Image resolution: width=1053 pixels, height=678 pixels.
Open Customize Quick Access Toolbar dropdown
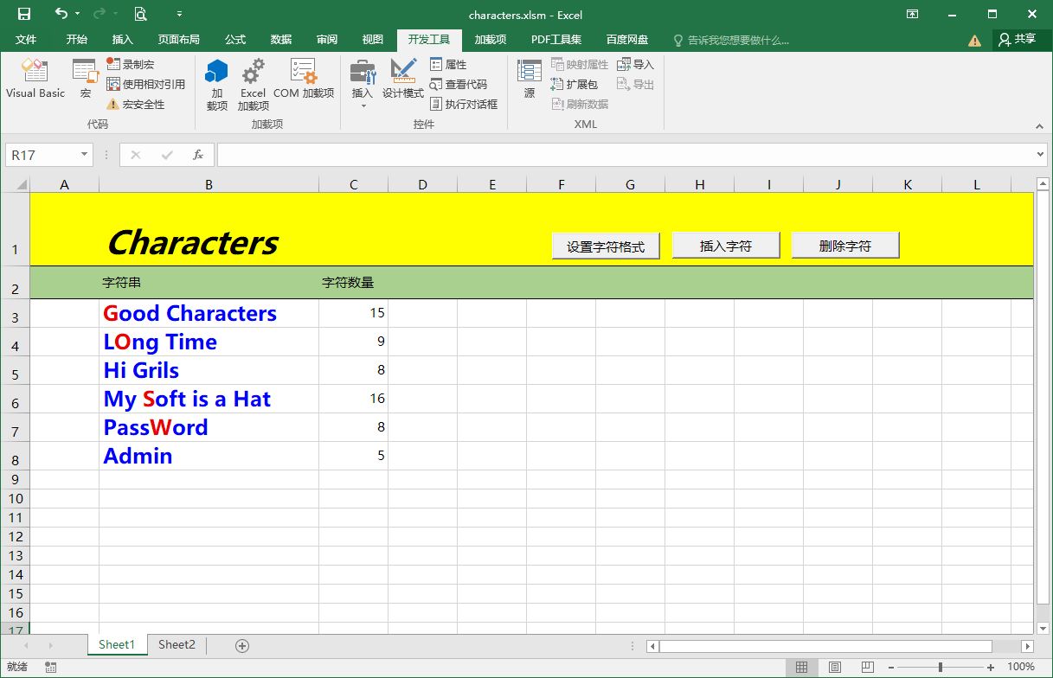179,14
